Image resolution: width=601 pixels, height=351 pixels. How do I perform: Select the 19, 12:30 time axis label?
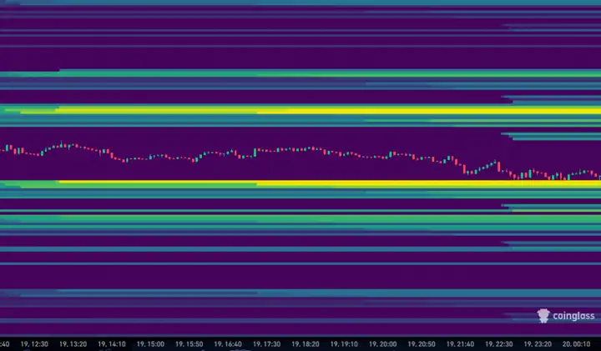coord(34,343)
